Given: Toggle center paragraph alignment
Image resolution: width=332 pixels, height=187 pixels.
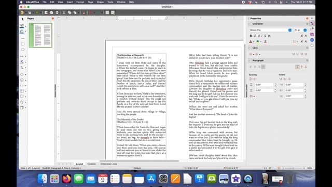Looking at the screenshot, I should [255, 67].
